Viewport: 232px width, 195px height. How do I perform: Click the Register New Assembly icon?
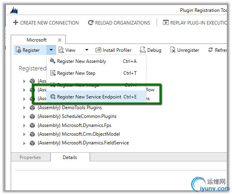point(53,61)
